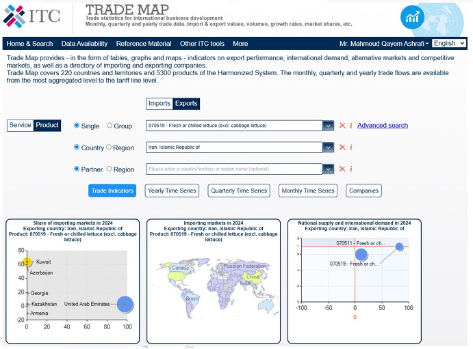Click the Monthly Time Series button

point(308,191)
